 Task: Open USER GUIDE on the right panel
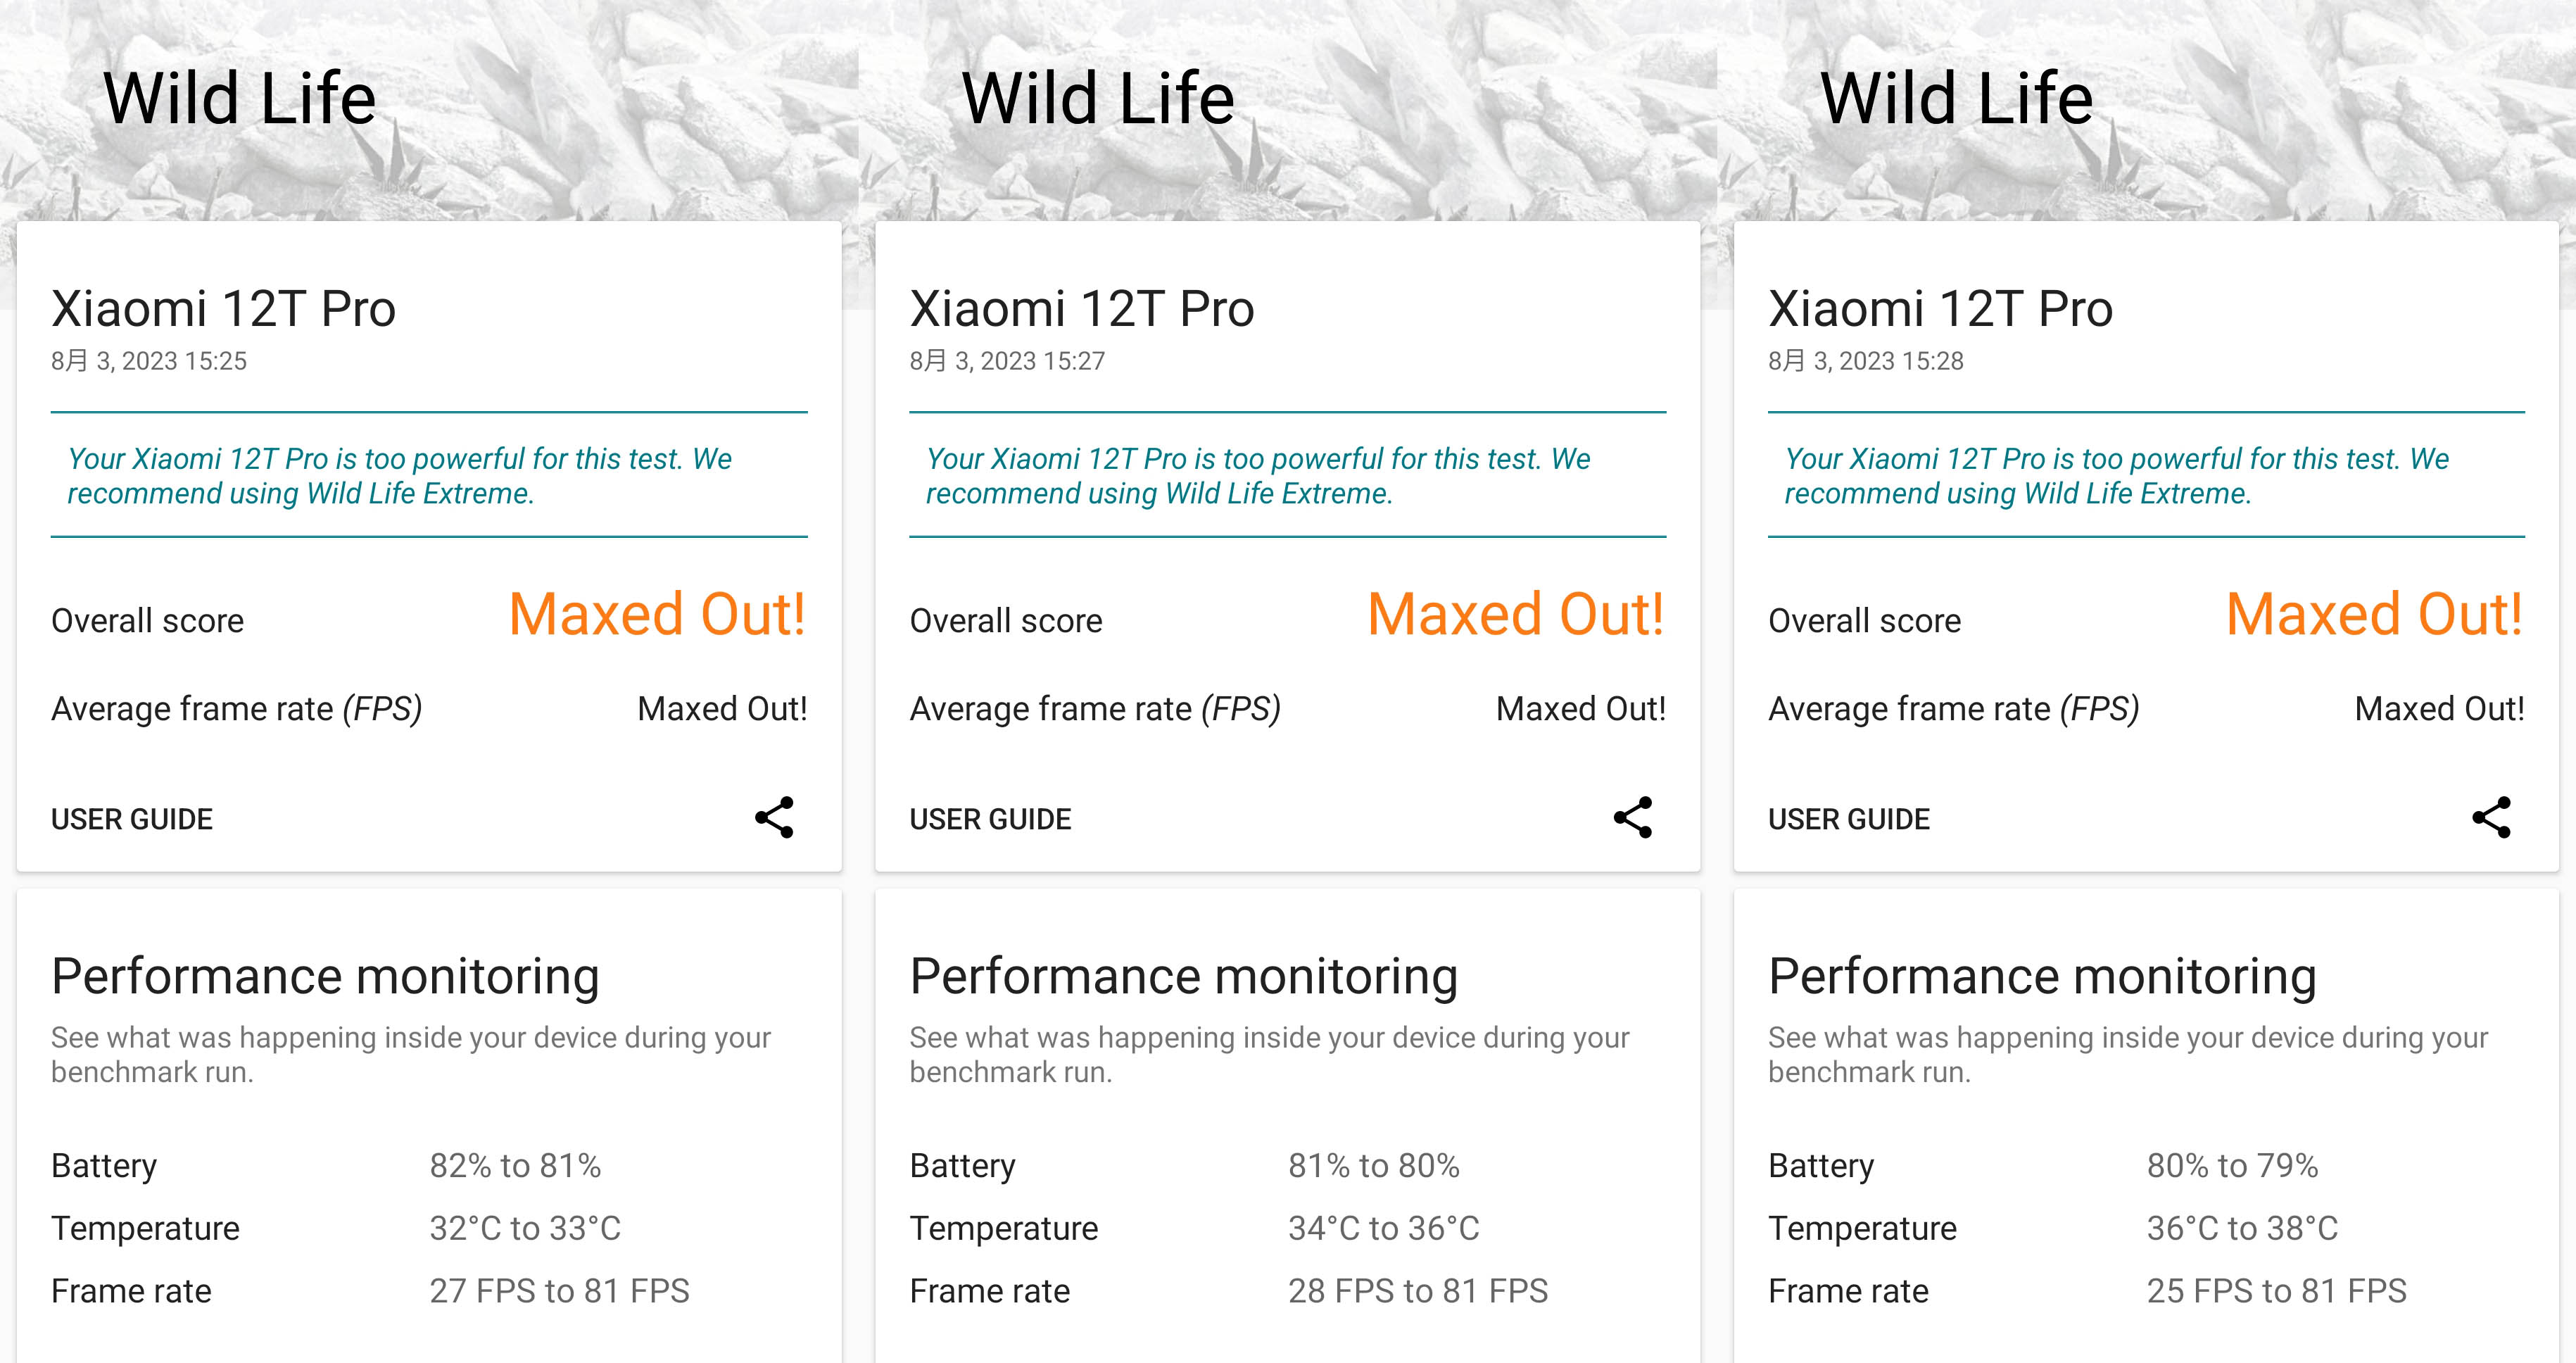(x=1849, y=819)
